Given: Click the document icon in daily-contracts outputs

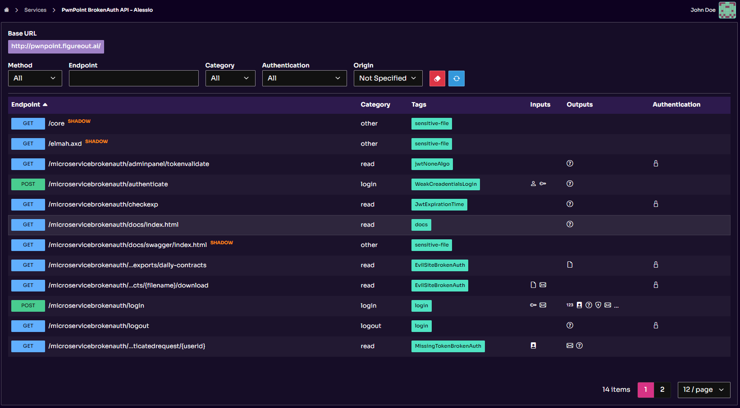Looking at the screenshot, I should pos(570,265).
